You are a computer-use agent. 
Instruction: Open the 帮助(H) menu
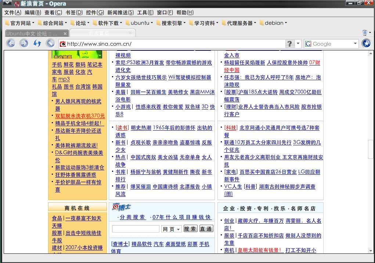tap(185, 13)
